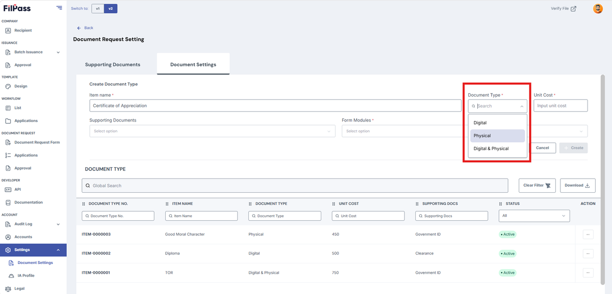
Task: Click the Unit Cost input field
Action: click(x=560, y=106)
